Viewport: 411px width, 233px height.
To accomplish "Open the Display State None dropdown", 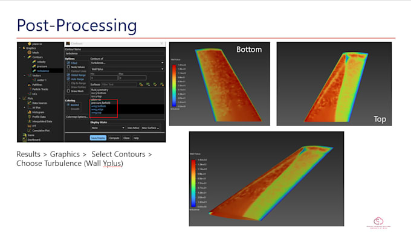I will pos(108,128).
